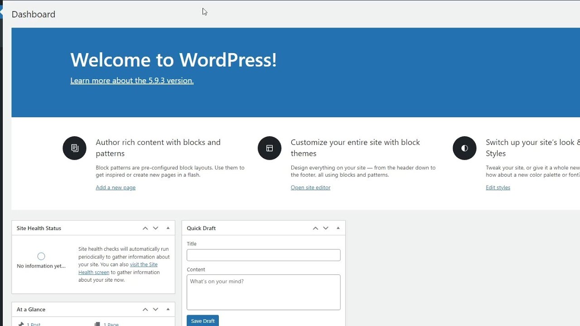Click the 'Site Health Status' panel title
The width and height of the screenshot is (580, 326).
pos(39,228)
